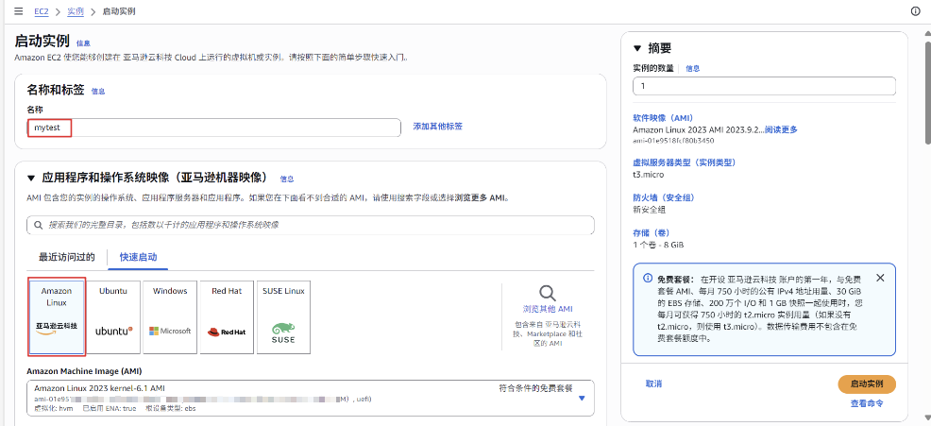Click the AMI catalog search field
Screen dimensions: 931x426
pos(310,225)
